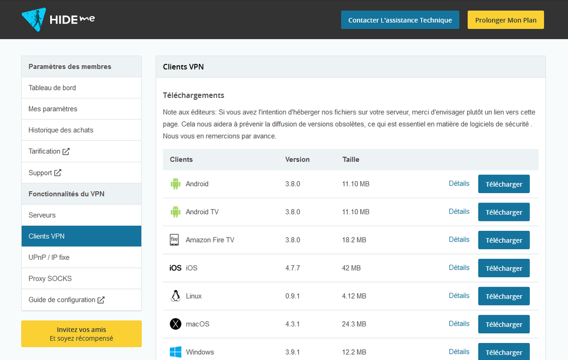Click Contacter L'assistance Technique button
Image resolution: width=568 pixels, height=360 pixels.
click(400, 20)
